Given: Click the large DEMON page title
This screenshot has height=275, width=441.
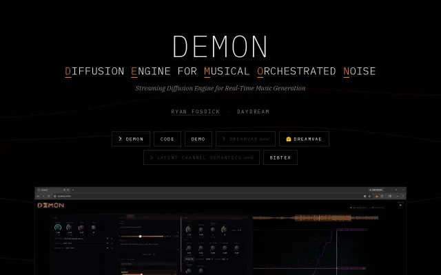Looking at the screenshot, I should coord(220,46).
